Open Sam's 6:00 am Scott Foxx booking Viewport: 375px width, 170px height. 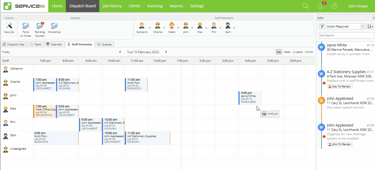pos(56,138)
